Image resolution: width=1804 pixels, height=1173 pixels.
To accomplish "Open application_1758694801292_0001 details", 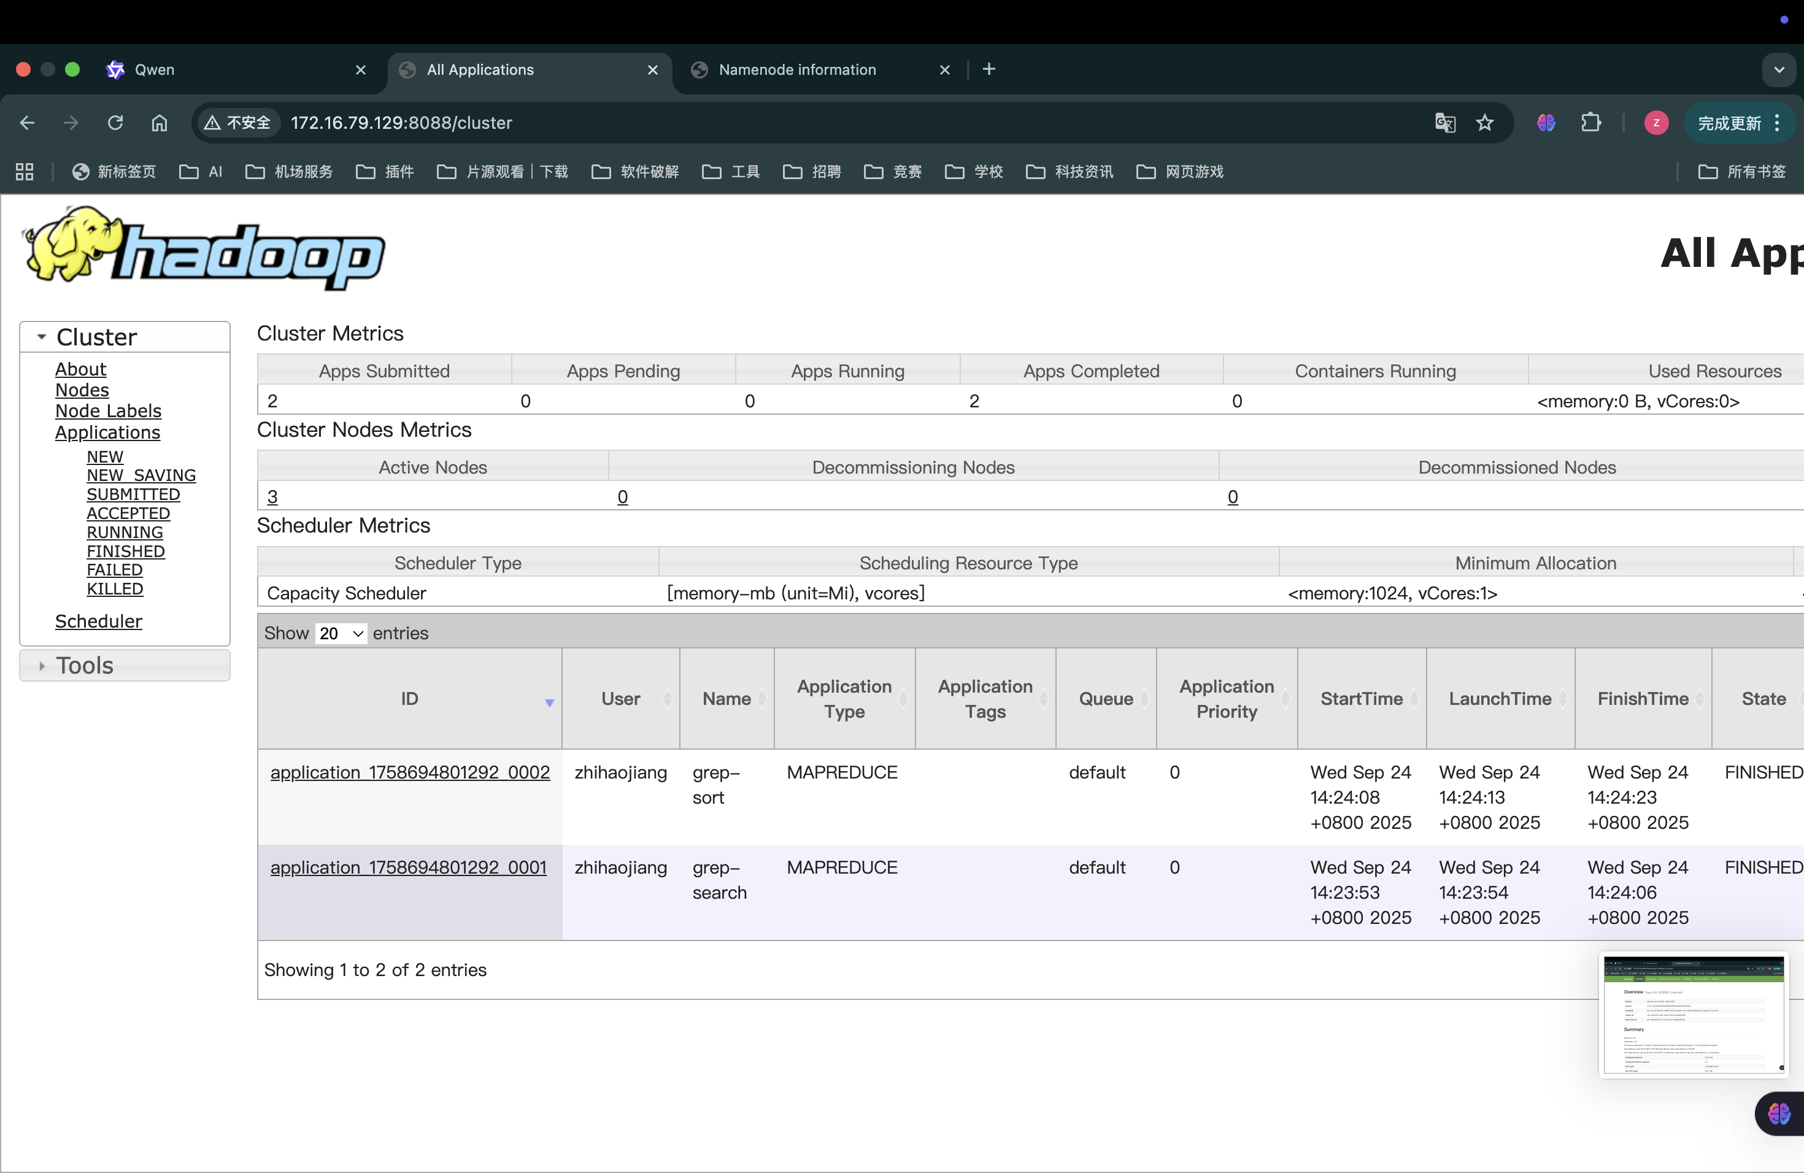I will [x=409, y=867].
